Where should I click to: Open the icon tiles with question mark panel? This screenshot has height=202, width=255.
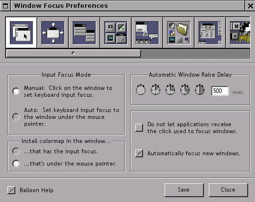[x=115, y=32]
